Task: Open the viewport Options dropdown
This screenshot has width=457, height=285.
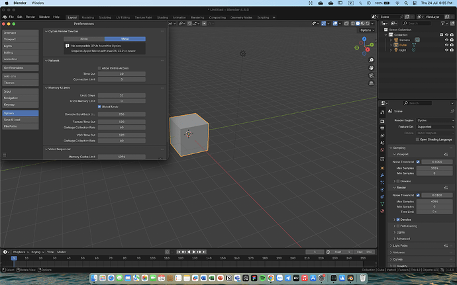Action: [367, 30]
